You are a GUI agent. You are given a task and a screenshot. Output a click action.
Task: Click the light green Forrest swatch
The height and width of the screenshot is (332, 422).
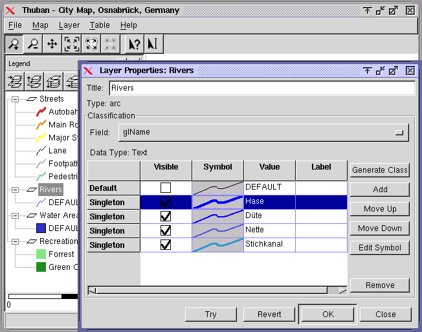click(x=41, y=254)
